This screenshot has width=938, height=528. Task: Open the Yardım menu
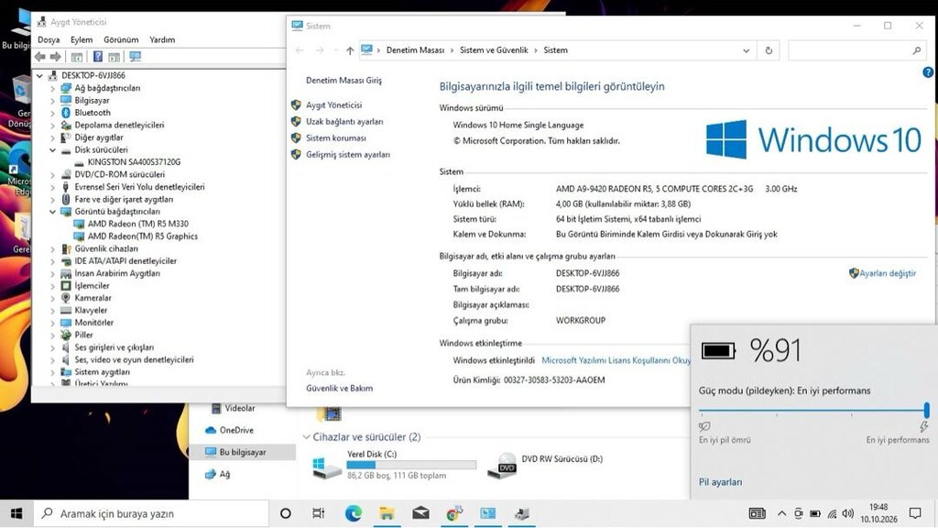[162, 39]
